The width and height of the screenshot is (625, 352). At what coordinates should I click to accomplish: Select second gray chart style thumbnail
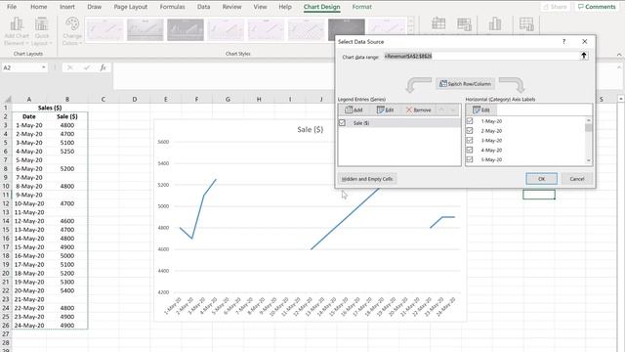146,29
